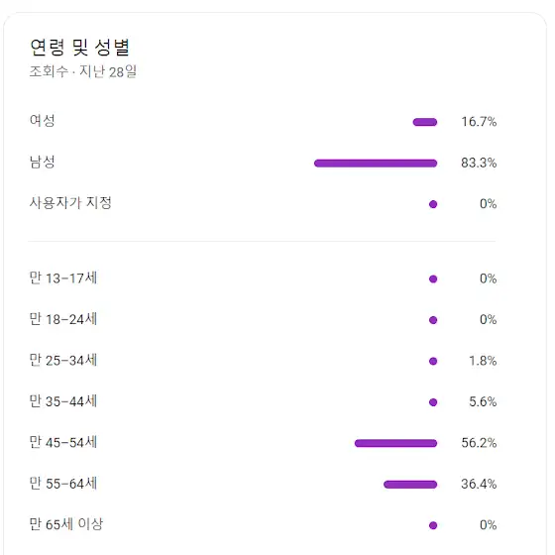Click the 사용자가 지정 purple dot

433,204
